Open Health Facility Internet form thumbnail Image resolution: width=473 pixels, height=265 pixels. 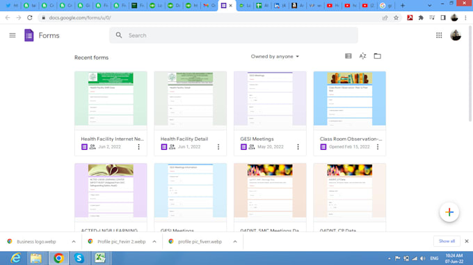[111, 99]
